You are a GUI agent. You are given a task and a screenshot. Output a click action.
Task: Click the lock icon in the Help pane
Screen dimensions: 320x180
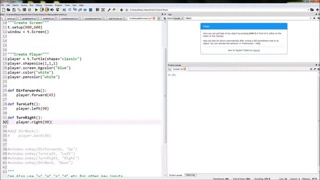pos(314,18)
